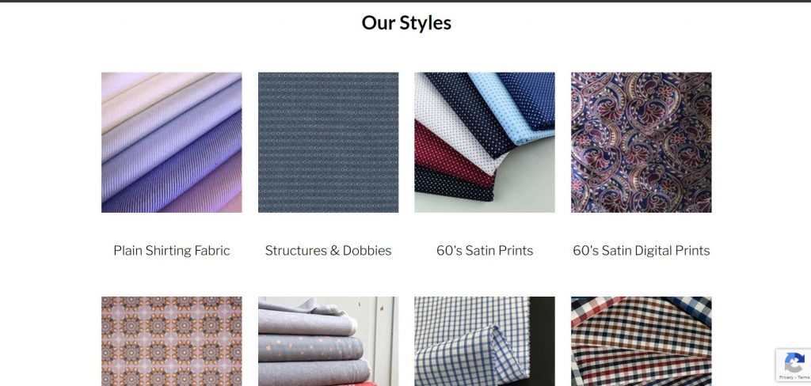
Task: Go to Plain Shirting Fabric text link
Action: tap(172, 251)
